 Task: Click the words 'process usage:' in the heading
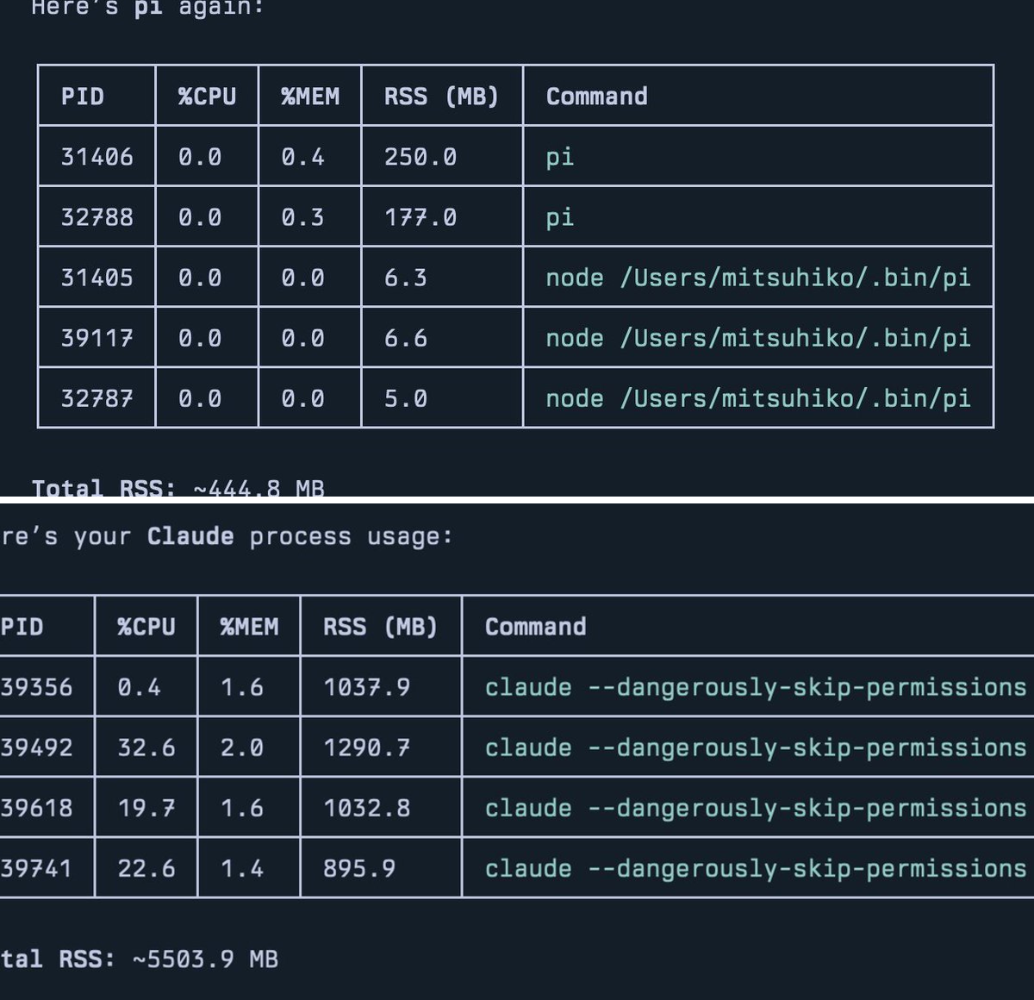(351, 537)
